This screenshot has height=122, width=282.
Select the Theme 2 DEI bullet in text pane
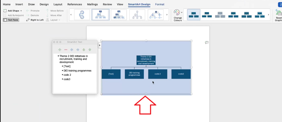74,59
